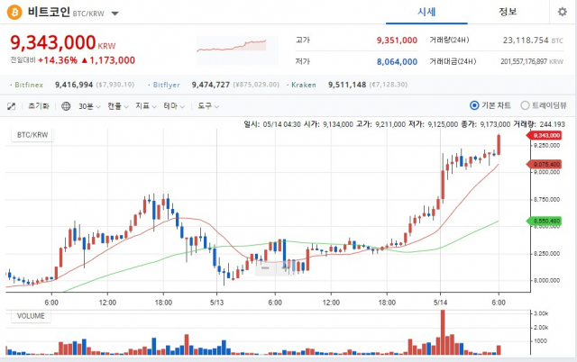The image size is (577, 362).
Task: Click the expand chart icon in toolbar
Action: (x=11, y=105)
